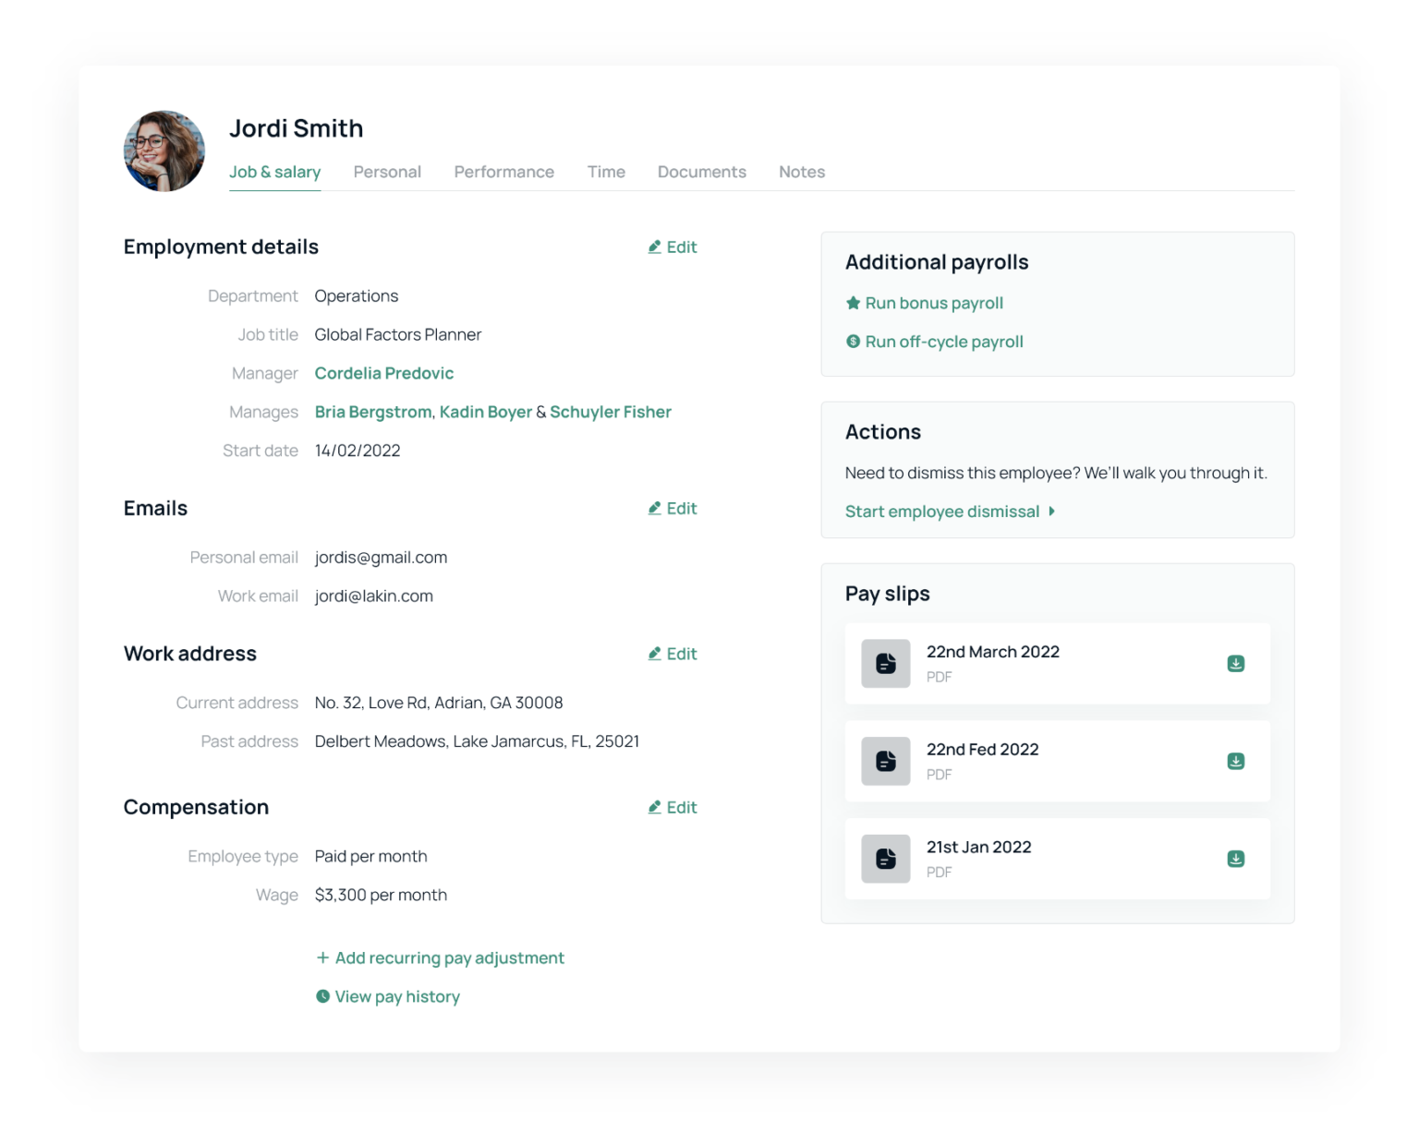Open manager Cordelia Predovic's profile
Viewport: 1419px width, 1144px height.
click(x=384, y=373)
